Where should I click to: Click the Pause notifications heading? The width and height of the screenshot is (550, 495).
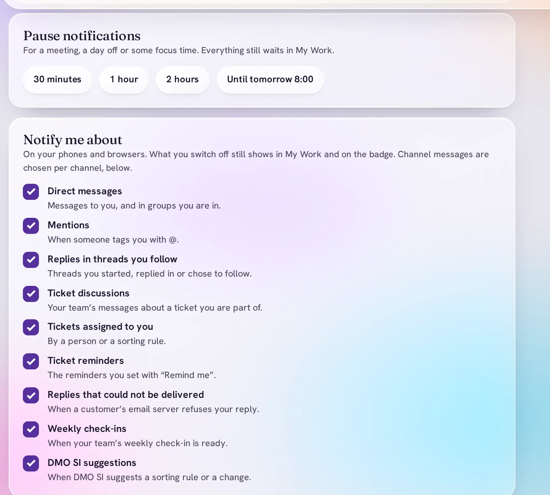tap(82, 36)
